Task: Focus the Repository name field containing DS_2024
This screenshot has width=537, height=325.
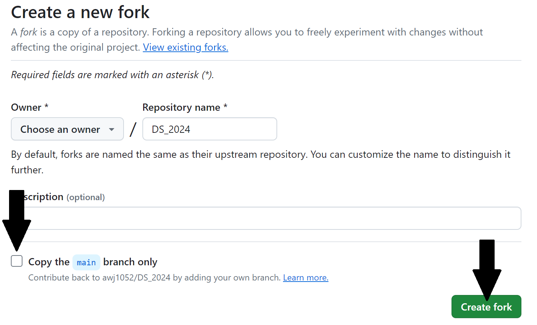Action: coord(209,129)
